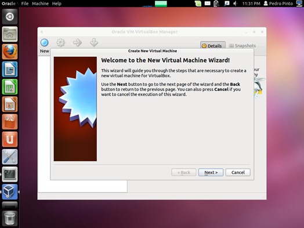Viewport: 304px width, 228px height.
Task: Open Ubuntu Software Center launcher icon
Action: click(x=10, y=122)
